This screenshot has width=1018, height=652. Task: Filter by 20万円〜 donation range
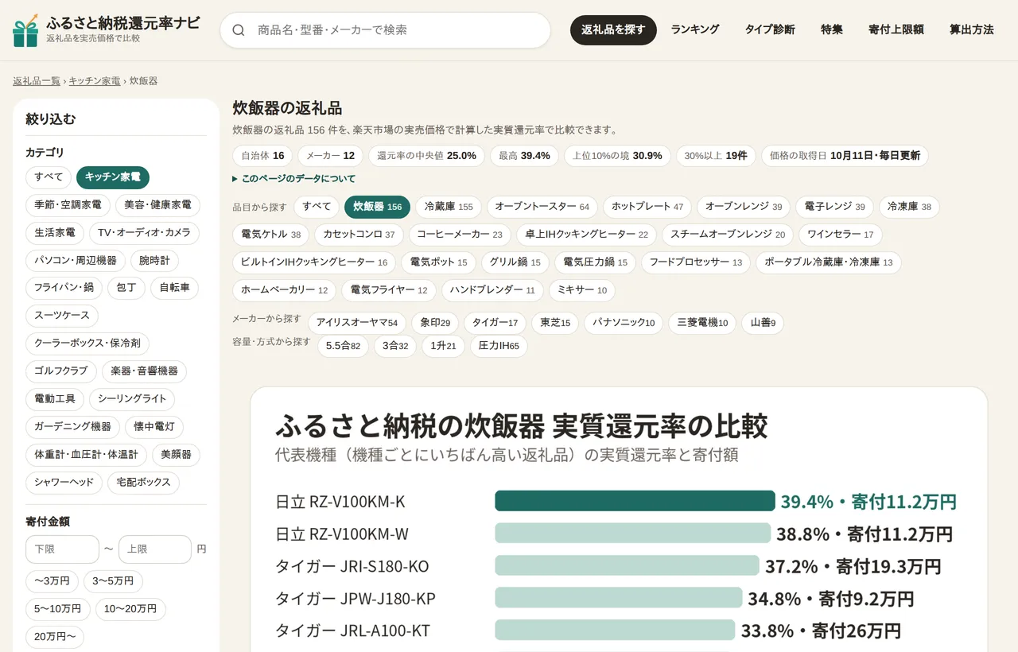[x=55, y=637]
